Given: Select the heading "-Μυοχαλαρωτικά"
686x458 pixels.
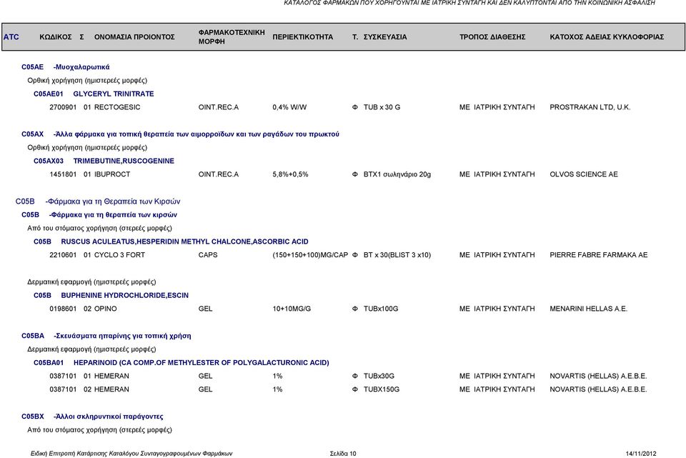Looking at the screenshot, I should pos(81,67).
